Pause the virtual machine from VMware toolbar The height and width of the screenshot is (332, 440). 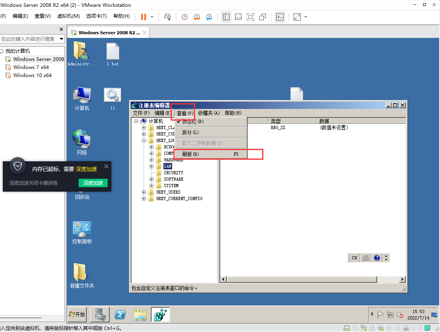(144, 17)
